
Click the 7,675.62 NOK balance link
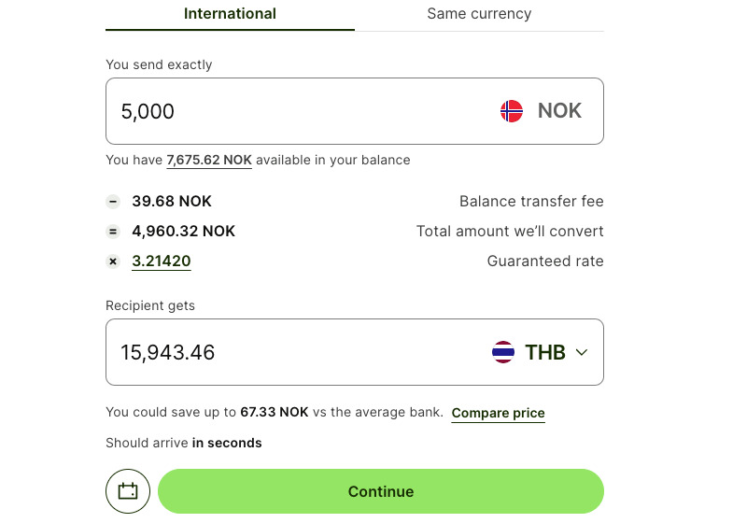[209, 160]
